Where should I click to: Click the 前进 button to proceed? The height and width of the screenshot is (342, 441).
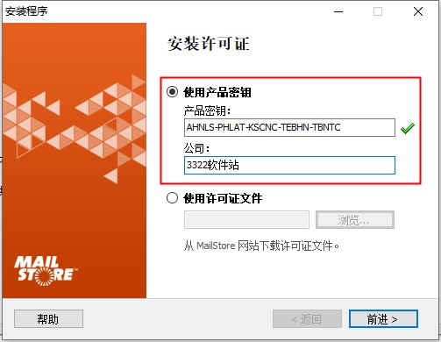[x=383, y=319]
